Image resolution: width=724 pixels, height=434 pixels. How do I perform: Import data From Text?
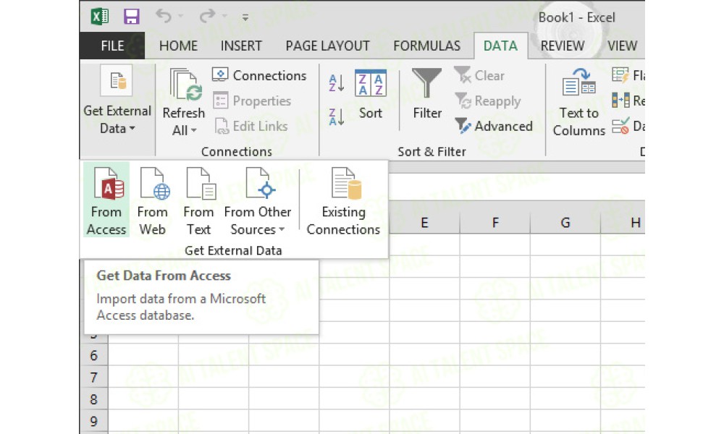198,200
